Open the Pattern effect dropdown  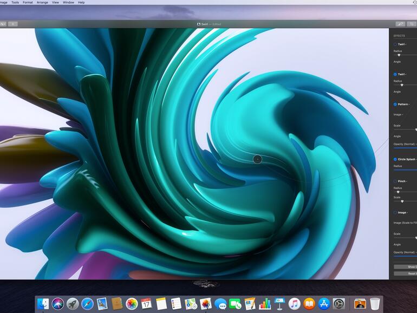[403, 105]
